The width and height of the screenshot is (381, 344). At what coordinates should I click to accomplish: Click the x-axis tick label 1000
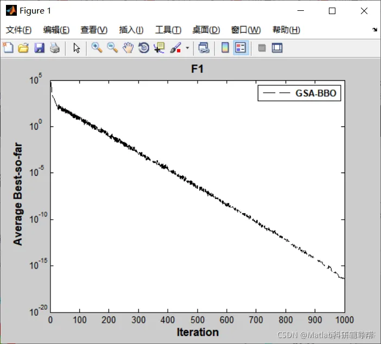(345, 320)
